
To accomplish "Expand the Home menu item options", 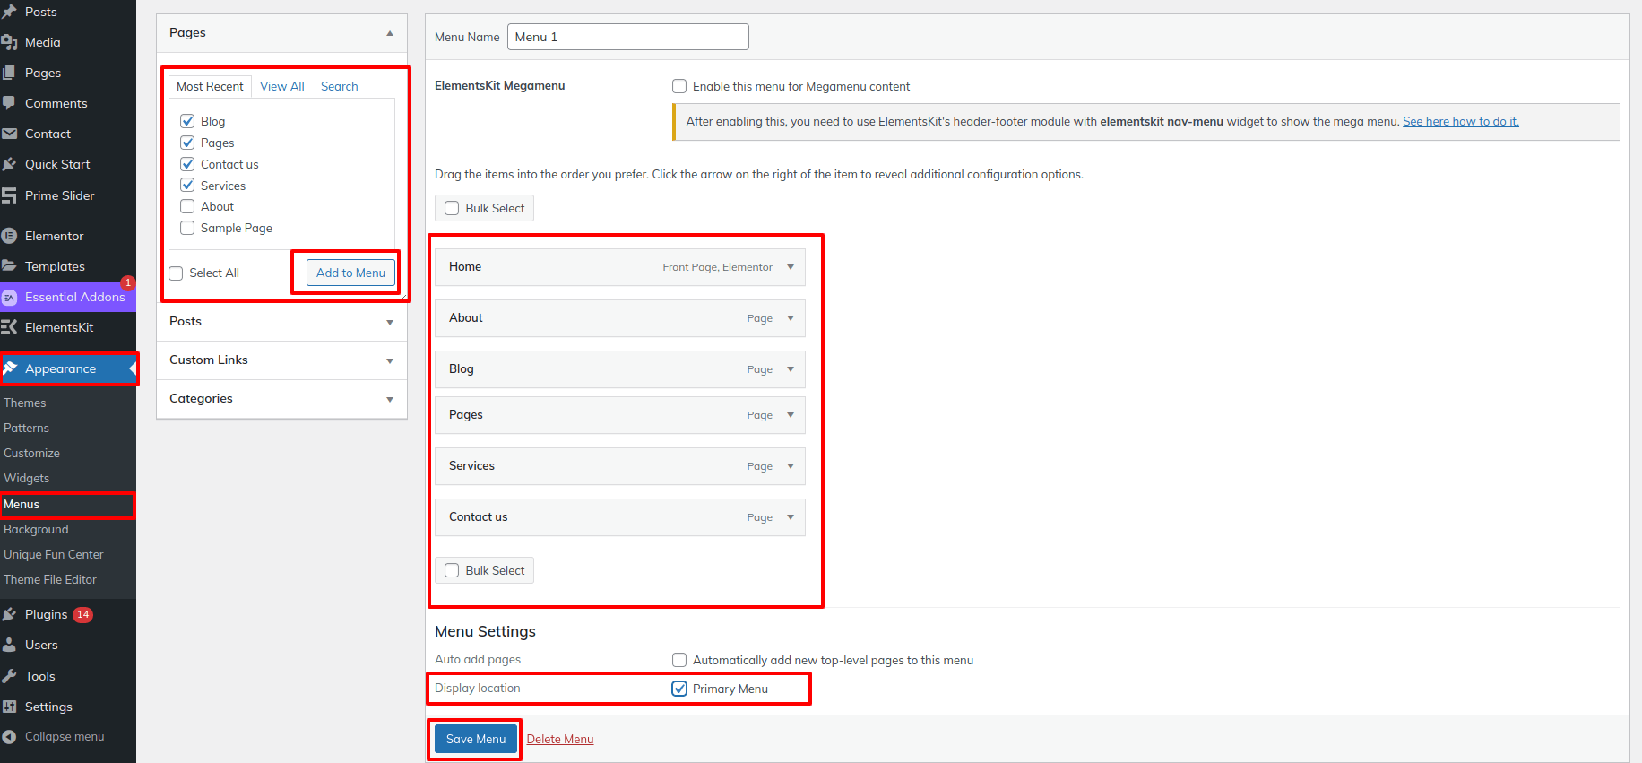I will pos(791,267).
